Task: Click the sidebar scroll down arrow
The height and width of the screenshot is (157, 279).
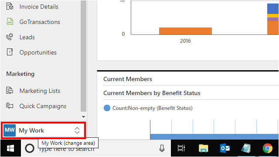Action: [x=83, y=117]
